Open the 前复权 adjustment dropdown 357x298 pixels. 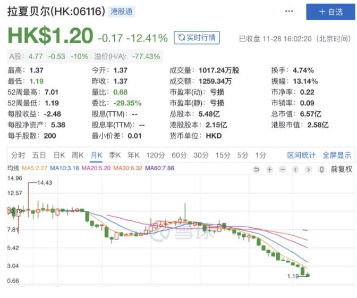(x=342, y=169)
